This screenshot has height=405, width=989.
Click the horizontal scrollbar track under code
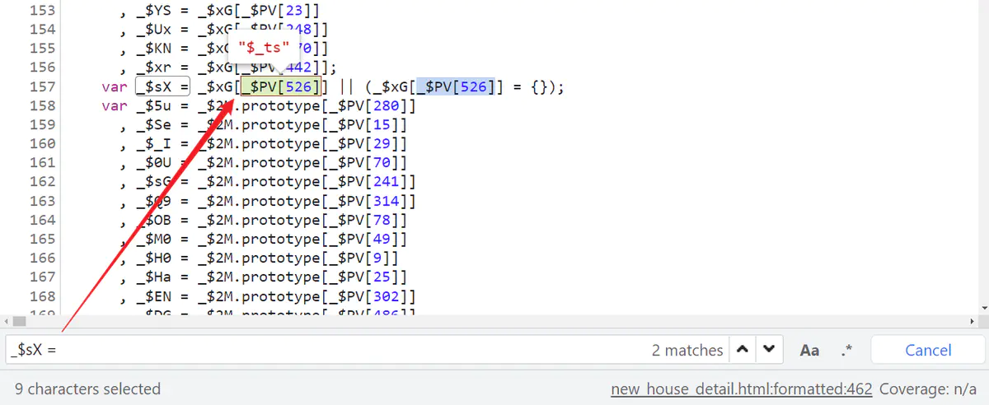[x=494, y=322]
